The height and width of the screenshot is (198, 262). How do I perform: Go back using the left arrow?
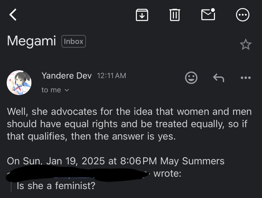pos(13,14)
